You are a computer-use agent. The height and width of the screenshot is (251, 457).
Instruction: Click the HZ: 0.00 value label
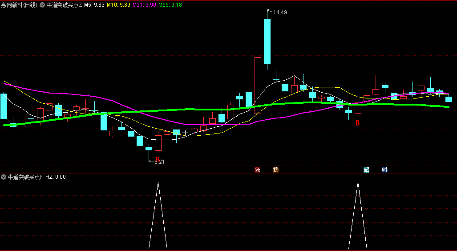click(55, 176)
